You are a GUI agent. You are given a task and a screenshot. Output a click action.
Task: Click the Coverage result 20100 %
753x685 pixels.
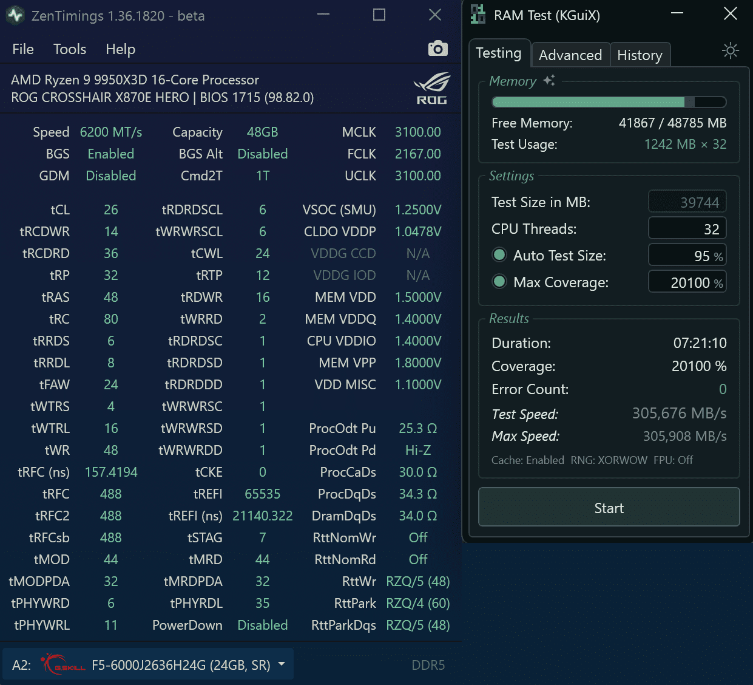(699, 366)
